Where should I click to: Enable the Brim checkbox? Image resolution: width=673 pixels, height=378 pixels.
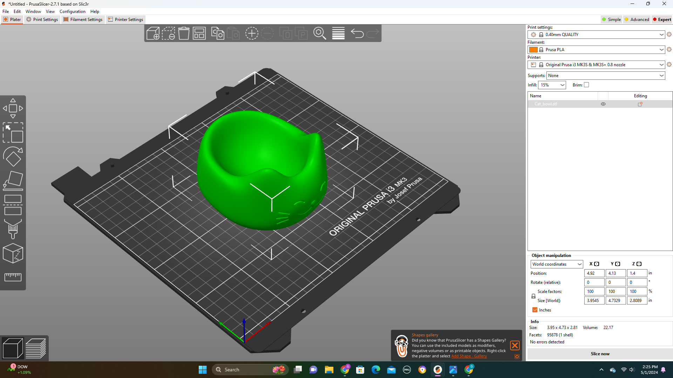click(586, 85)
